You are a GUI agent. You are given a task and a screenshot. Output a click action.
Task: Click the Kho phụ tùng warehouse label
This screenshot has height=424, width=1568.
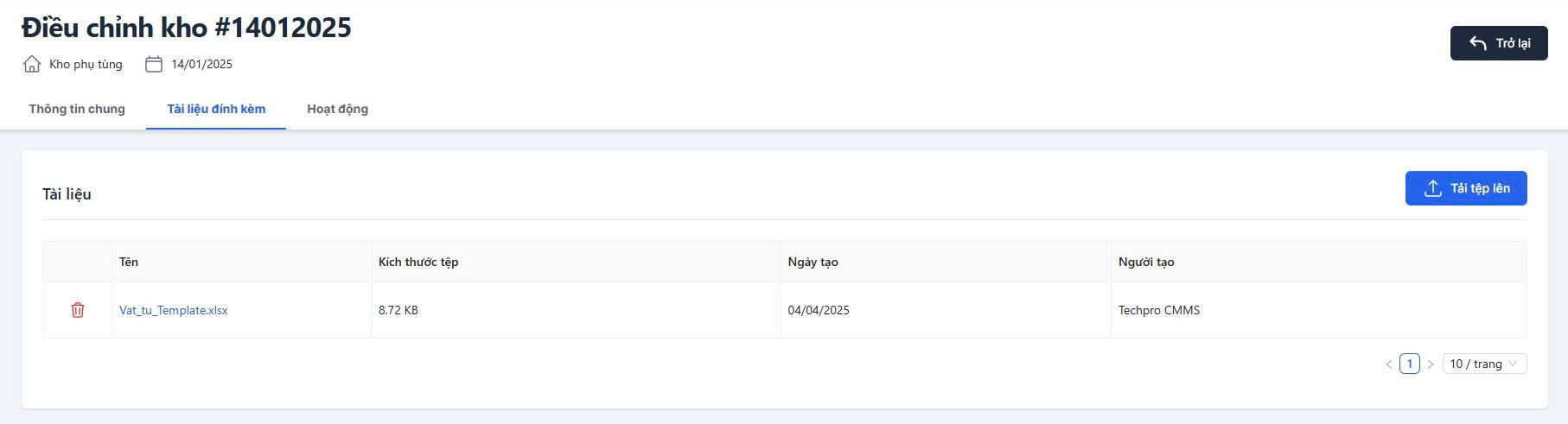(86, 64)
